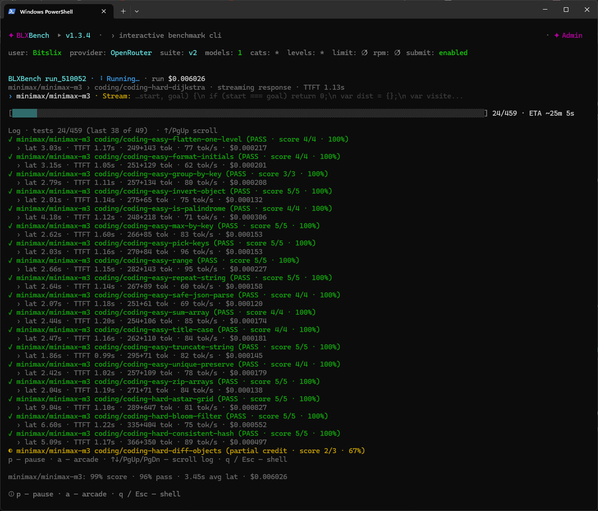Click the info icon in bottom hint line
Screen dimensions: 598x511
pyautogui.click(x=11, y=494)
